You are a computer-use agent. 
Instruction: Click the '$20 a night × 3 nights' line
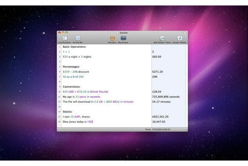[77, 56]
